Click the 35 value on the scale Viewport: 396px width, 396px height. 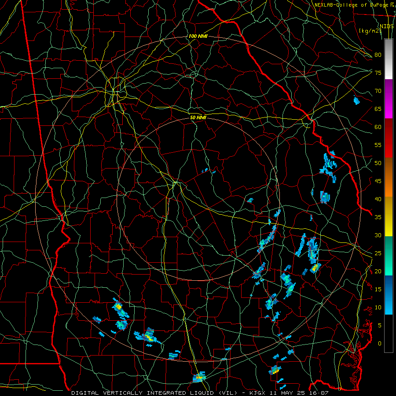(378, 217)
